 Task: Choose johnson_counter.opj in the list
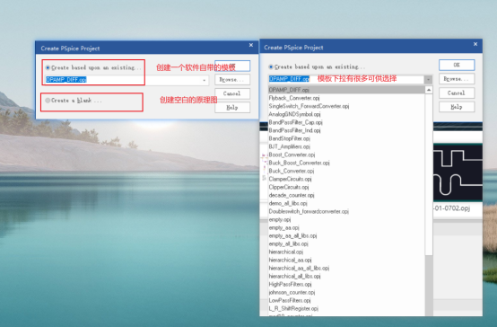coord(346,292)
